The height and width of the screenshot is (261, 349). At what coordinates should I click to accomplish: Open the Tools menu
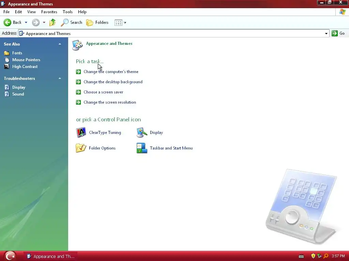coord(67,12)
